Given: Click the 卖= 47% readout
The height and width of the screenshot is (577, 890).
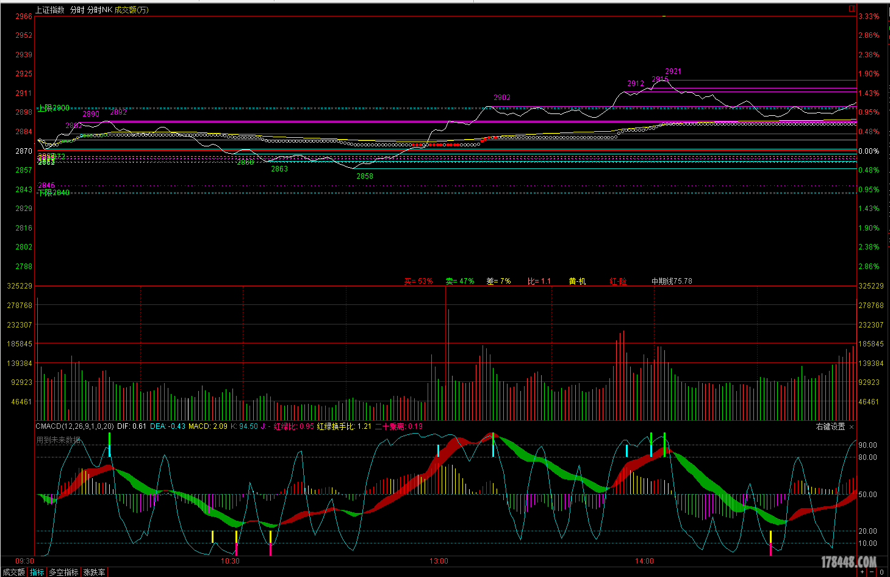Looking at the screenshot, I should 460,281.
